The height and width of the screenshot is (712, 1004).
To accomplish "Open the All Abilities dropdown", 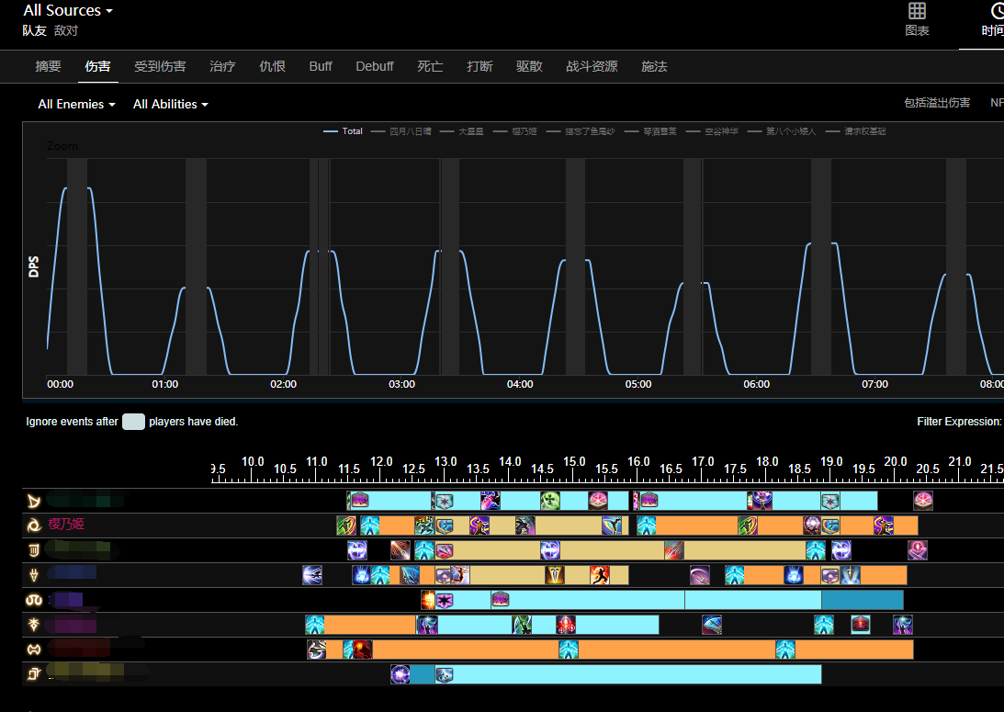I will click(170, 104).
